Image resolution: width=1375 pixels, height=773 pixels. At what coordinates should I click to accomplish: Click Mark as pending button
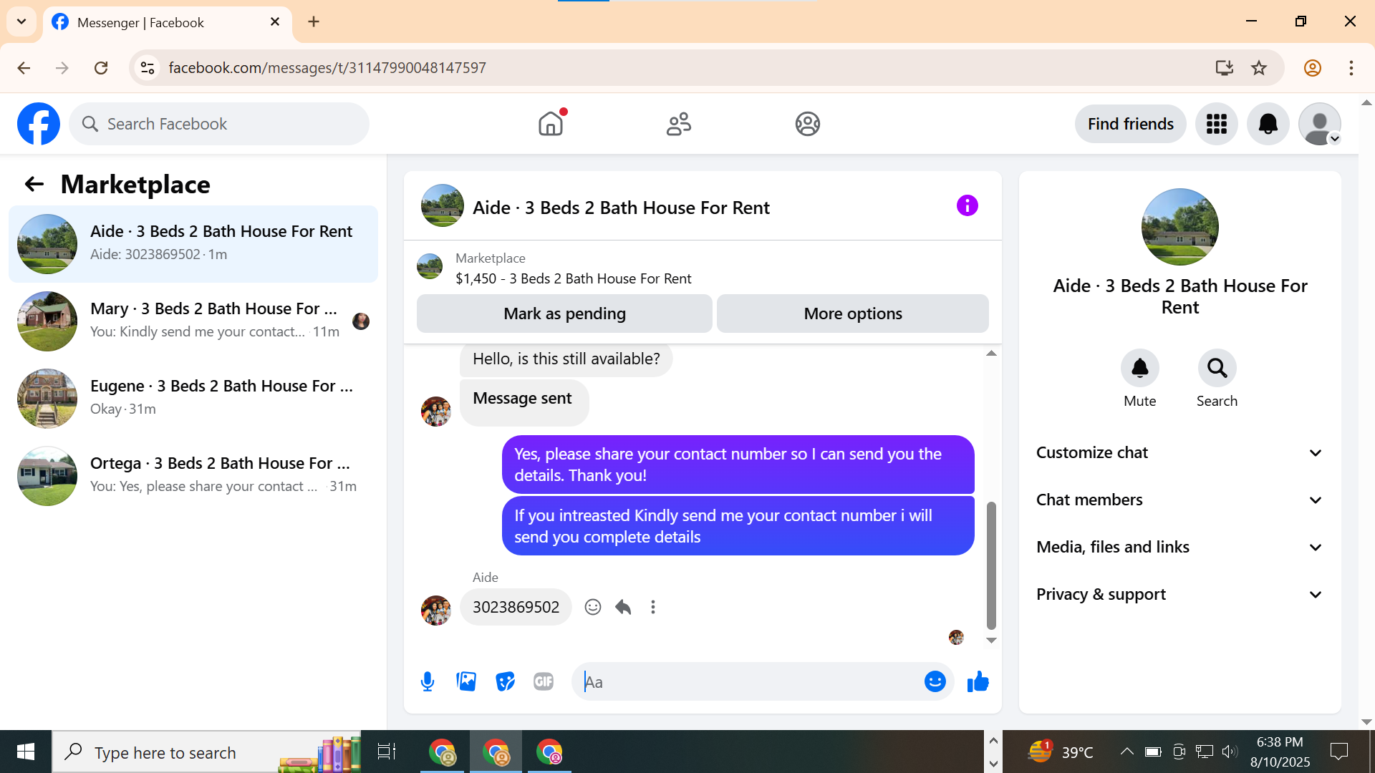point(564,313)
